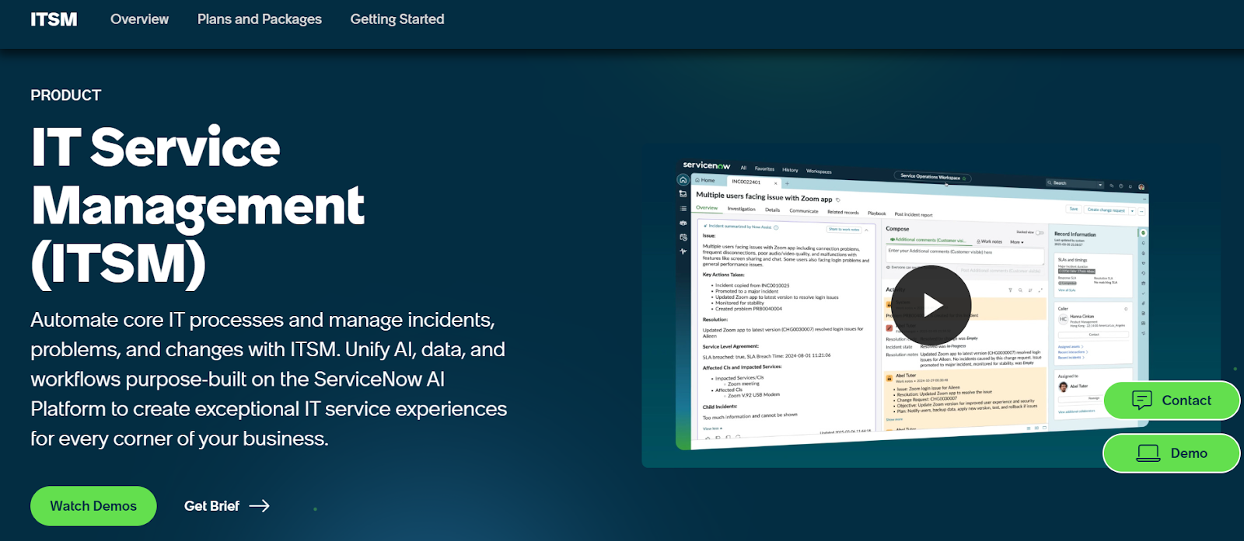Follow the Get Brief arrow link
The height and width of the screenshot is (541, 1244).
coord(227,506)
